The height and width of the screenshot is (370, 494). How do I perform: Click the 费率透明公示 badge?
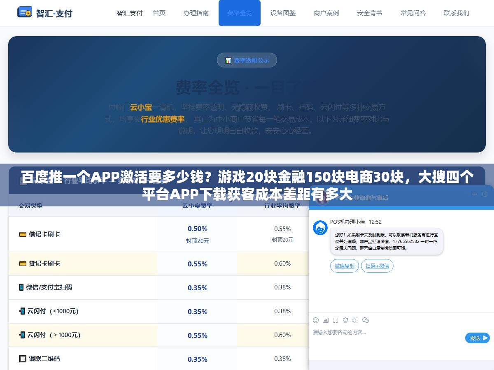tap(247, 60)
